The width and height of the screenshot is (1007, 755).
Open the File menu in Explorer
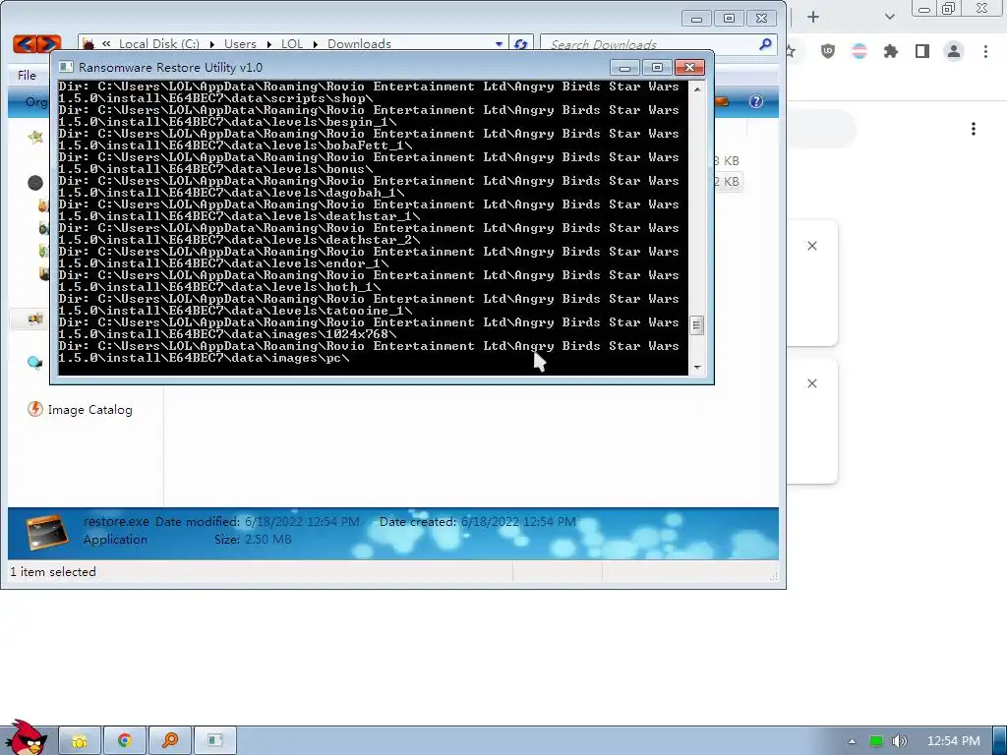[x=27, y=75]
